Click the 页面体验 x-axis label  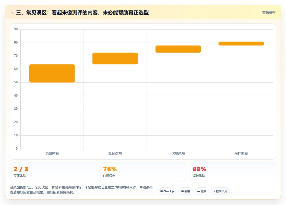[x=52, y=153]
